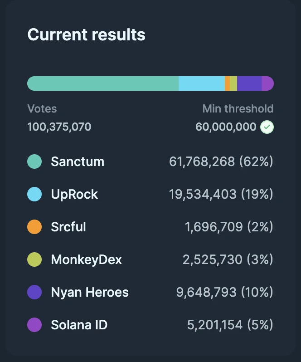Click the orange Srcful color dot
This screenshot has width=301, height=362.
tap(34, 227)
